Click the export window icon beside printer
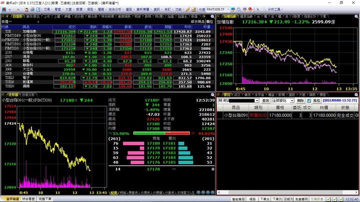The image size is (360, 202). click(38, 9)
